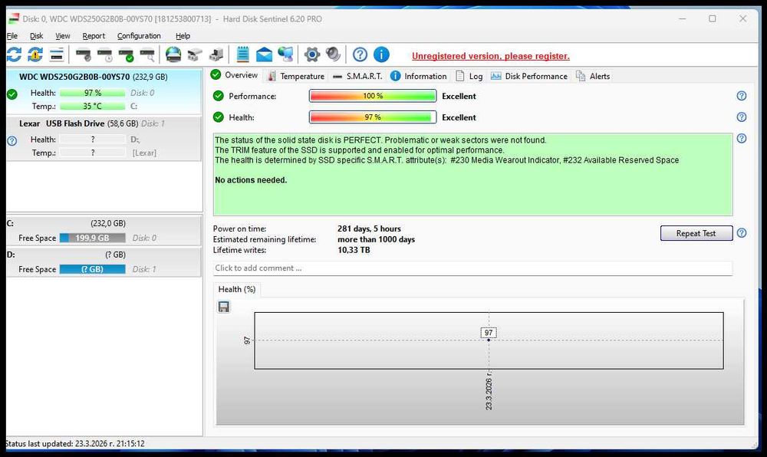Open the blue notepad report icon
This screenshot has width=767, height=457.
(x=242, y=54)
